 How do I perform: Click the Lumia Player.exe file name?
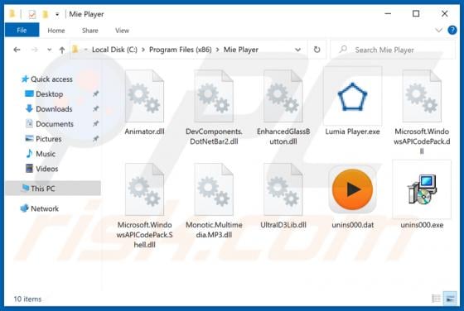point(352,132)
